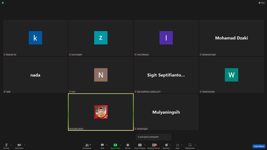Expand caption options arrow beside Show Captions
Viewport: 267px width, 150px height.
(x=145, y=145)
